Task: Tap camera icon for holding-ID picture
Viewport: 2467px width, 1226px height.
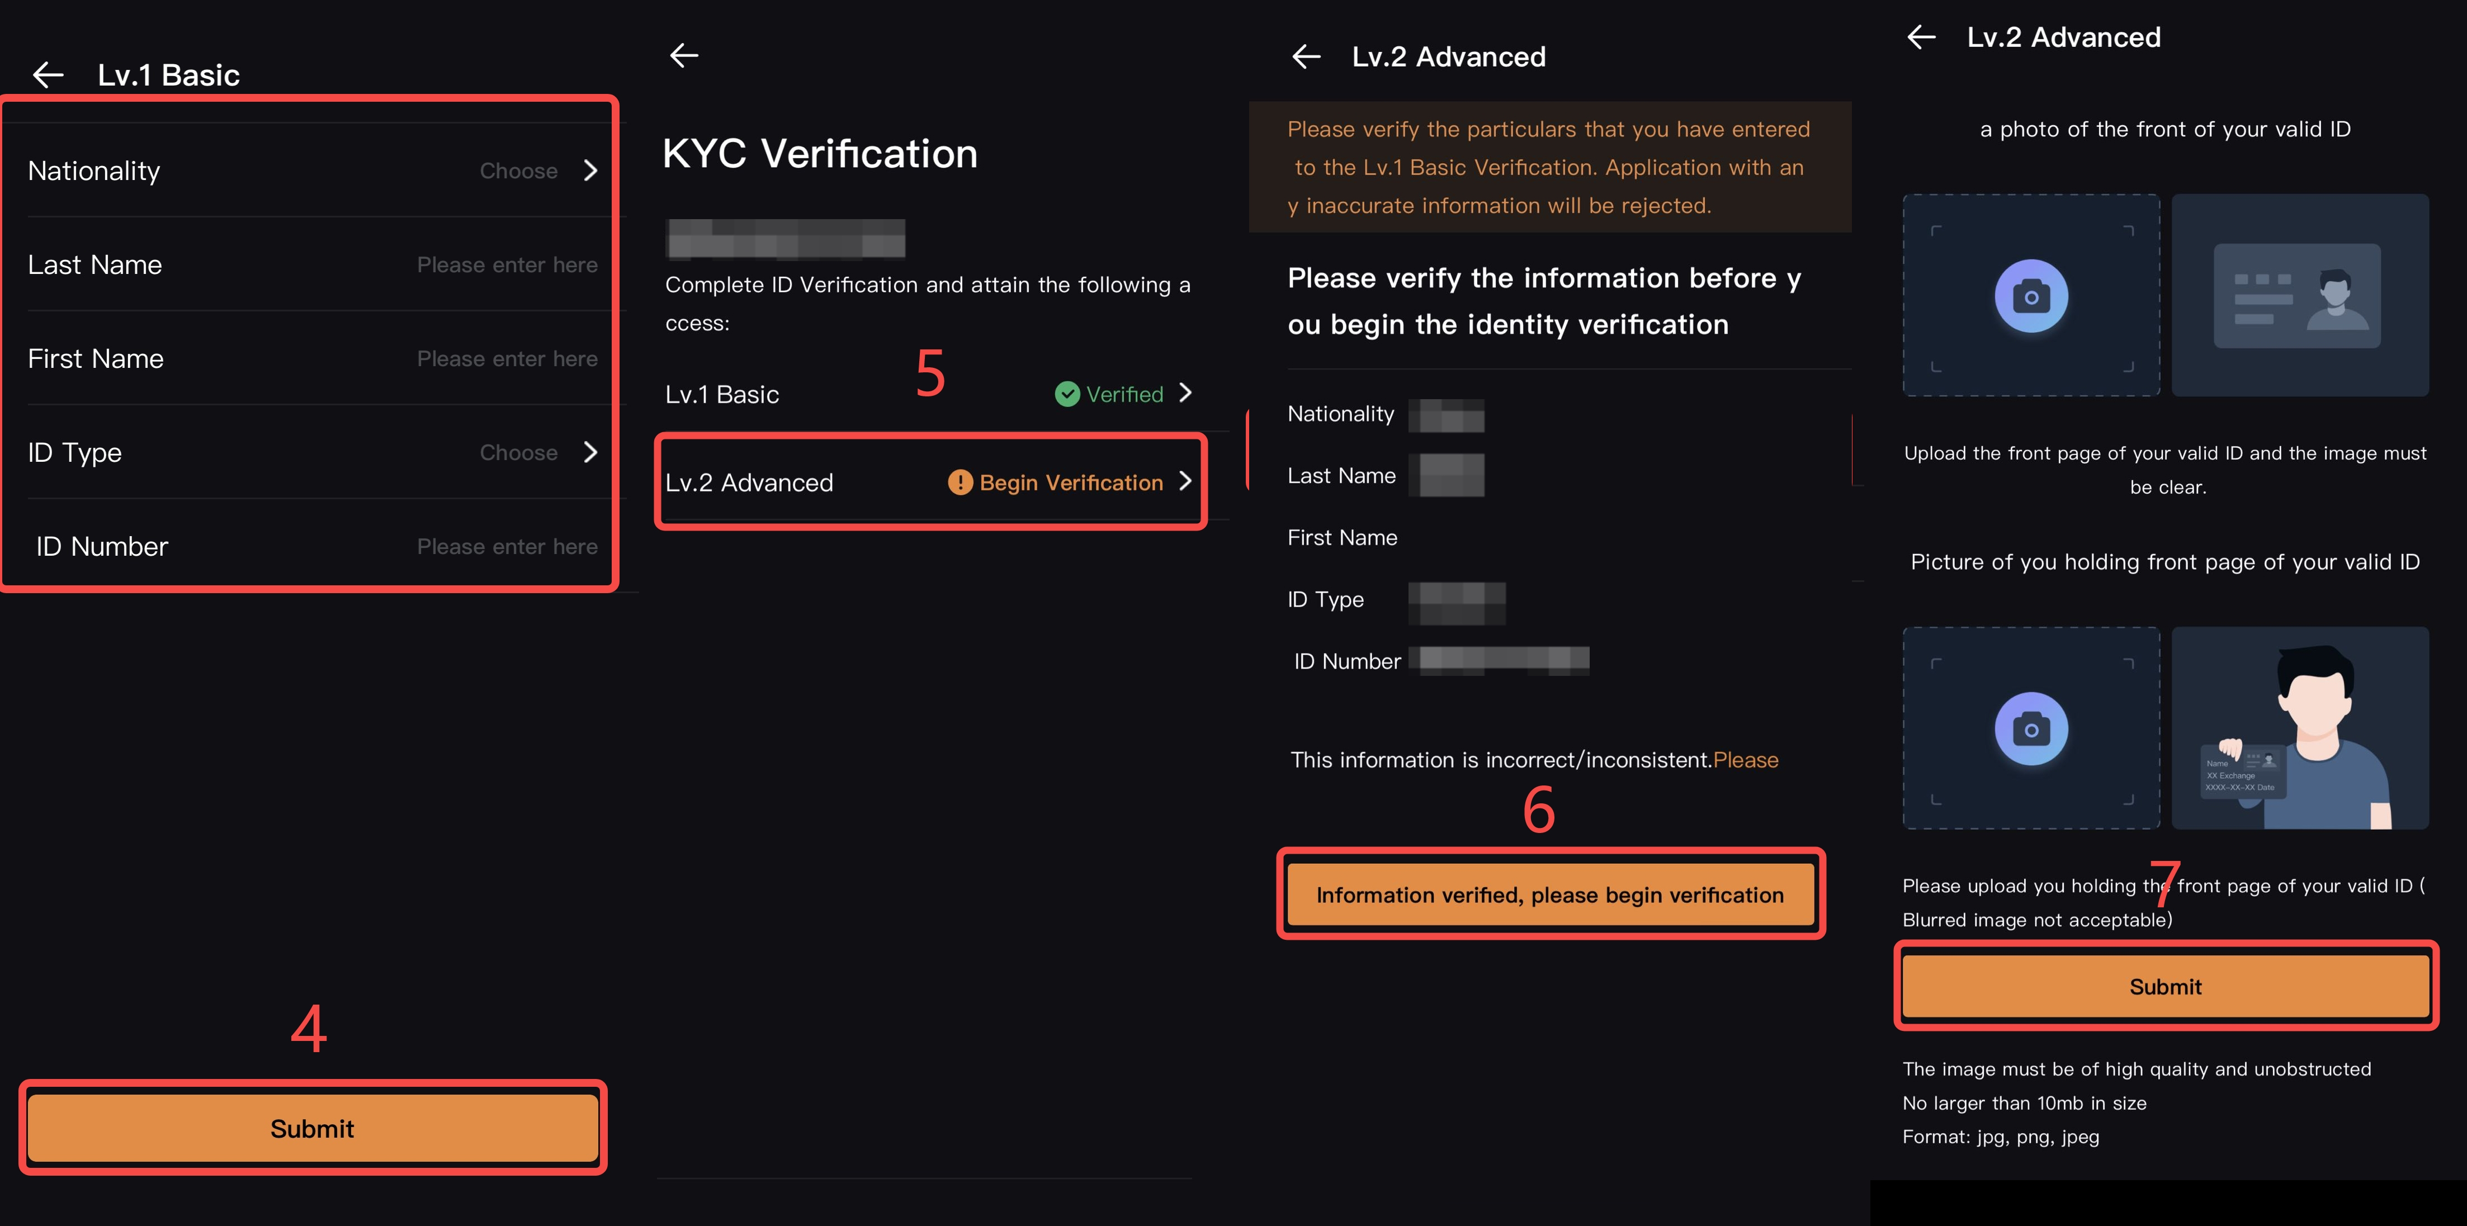Action: click(x=2030, y=729)
